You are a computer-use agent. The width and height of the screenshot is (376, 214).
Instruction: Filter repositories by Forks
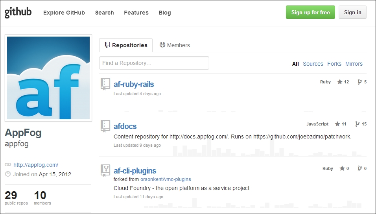334,64
